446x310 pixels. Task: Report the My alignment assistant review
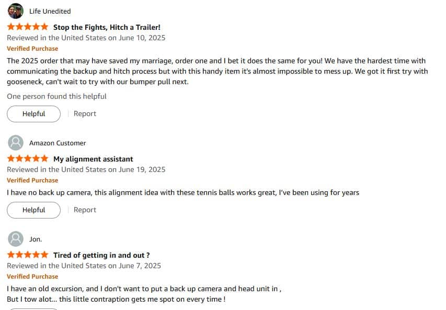pos(85,210)
